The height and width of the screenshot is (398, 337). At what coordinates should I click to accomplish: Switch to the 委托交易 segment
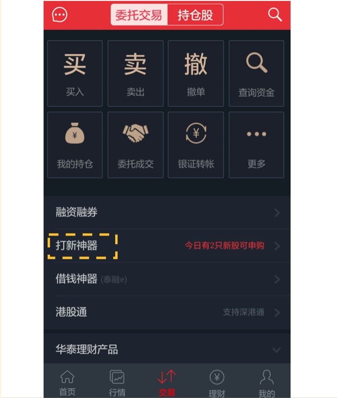[x=139, y=15]
